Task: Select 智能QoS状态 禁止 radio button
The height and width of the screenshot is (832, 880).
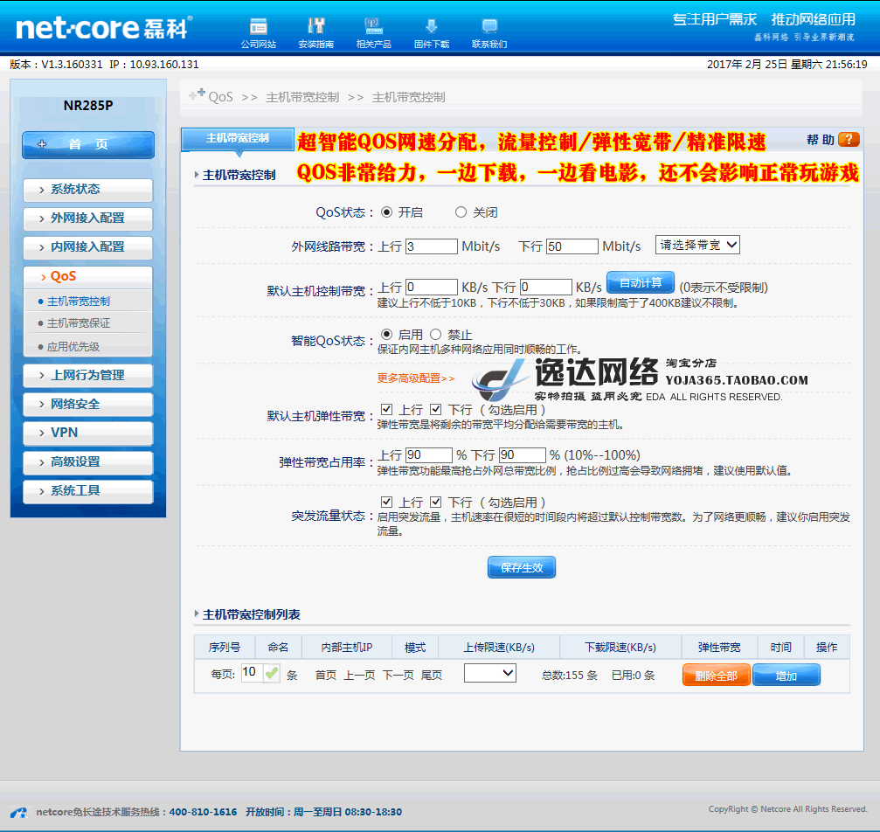Action: [x=435, y=335]
